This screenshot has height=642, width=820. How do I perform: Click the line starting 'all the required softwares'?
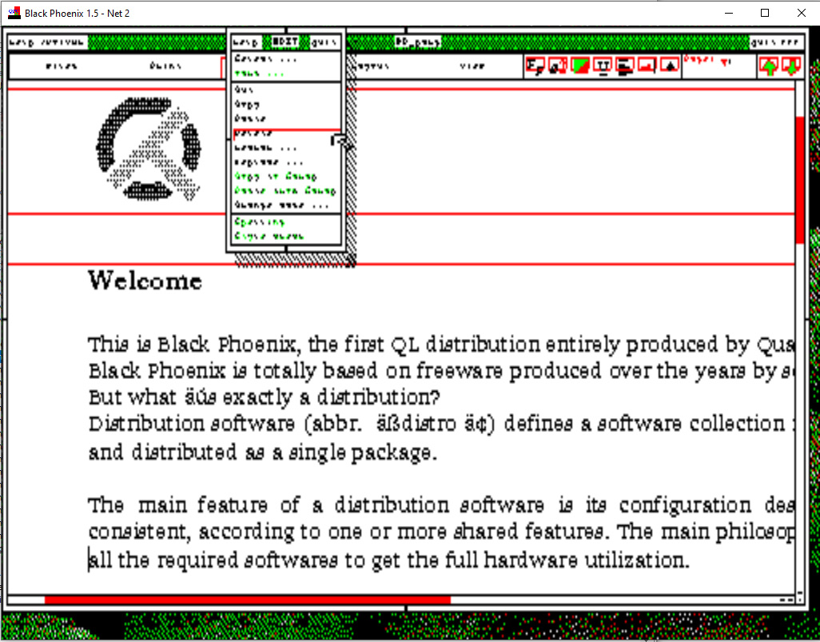(x=388, y=561)
